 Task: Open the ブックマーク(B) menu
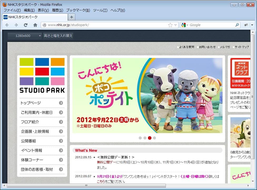click(78, 10)
